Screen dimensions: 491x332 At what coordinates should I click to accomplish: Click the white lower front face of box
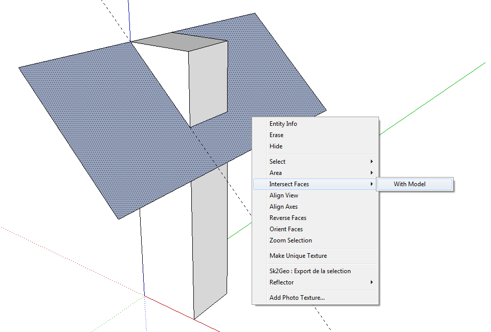click(168, 251)
